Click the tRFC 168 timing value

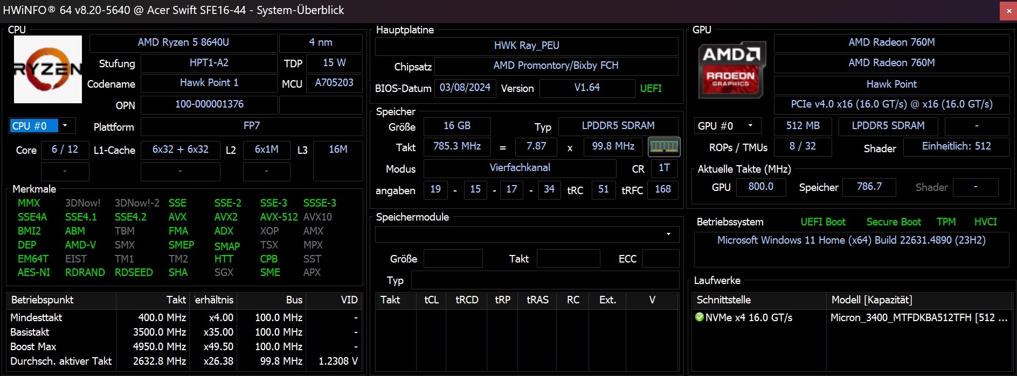(663, 189)
